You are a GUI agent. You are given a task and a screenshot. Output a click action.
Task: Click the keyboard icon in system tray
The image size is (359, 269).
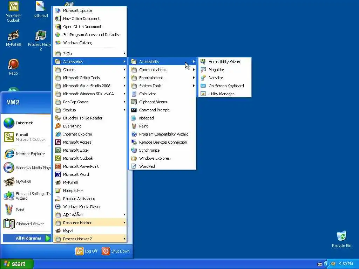[x=320, y=264]
